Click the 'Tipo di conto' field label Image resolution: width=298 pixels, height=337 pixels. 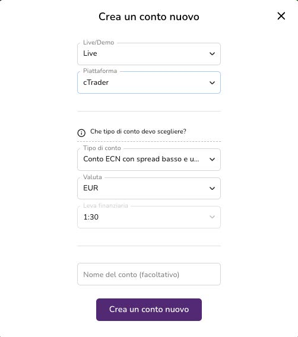102,148
